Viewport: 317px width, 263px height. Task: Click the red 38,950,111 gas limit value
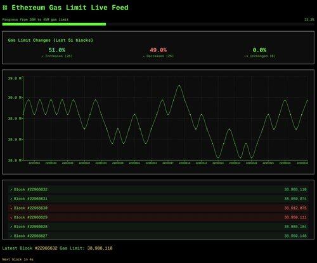[x=295, y=217]
